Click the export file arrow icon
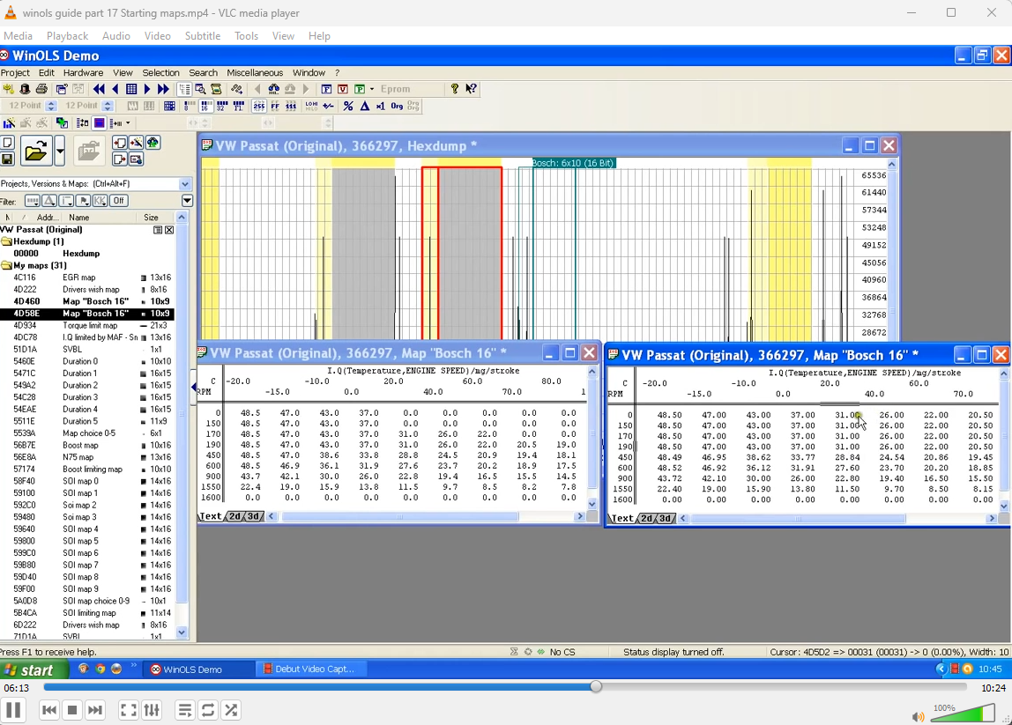The width and height of the screenshot is (1012, 725). (119, 159)
